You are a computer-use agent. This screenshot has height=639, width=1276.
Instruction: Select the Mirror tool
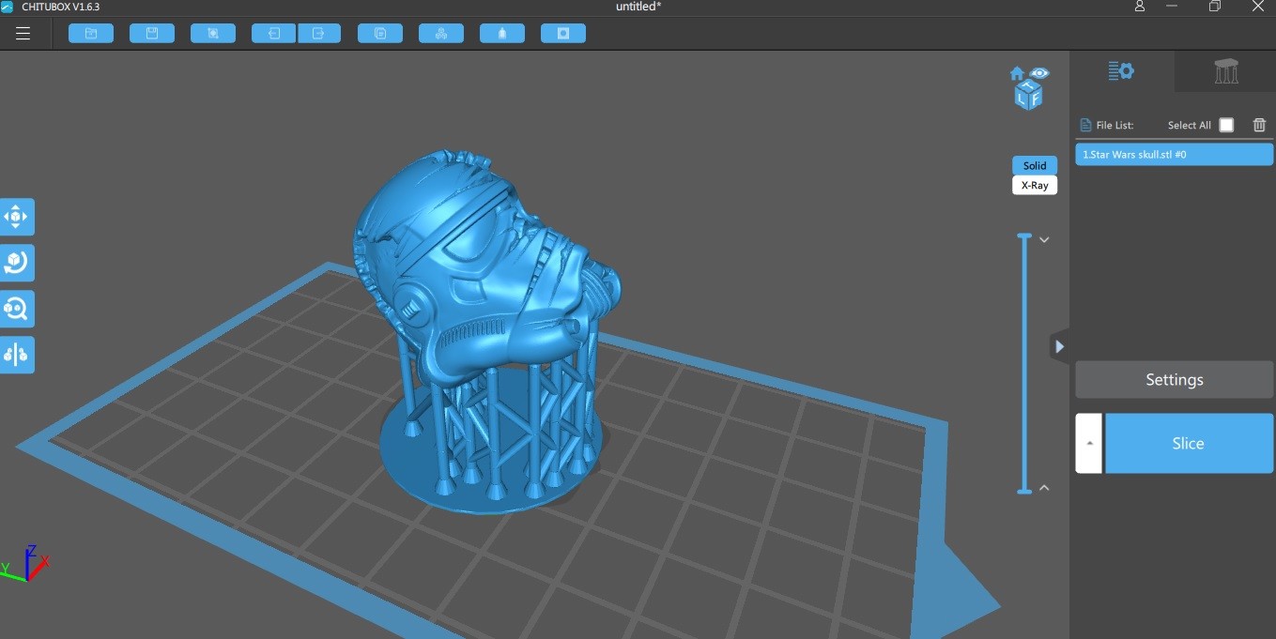(17, 355)
